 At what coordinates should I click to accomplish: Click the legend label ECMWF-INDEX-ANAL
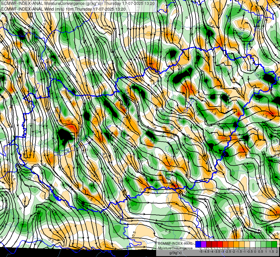(175, 244)
